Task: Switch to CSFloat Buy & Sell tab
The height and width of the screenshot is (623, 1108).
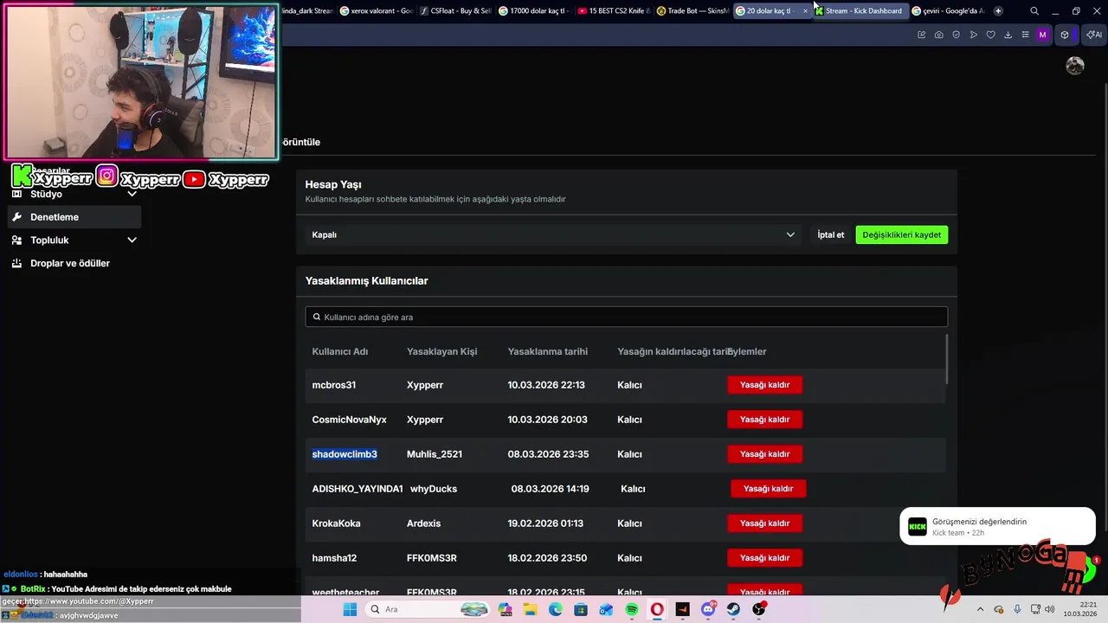Action: (x=455, y=10)
